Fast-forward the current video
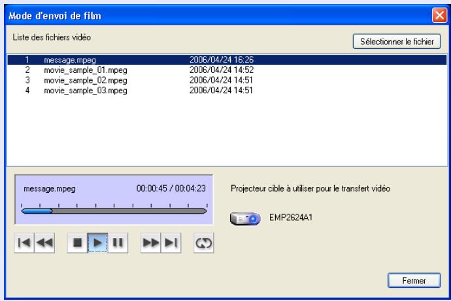The height and width of the screenshot is (301, 451). [150, 243]
